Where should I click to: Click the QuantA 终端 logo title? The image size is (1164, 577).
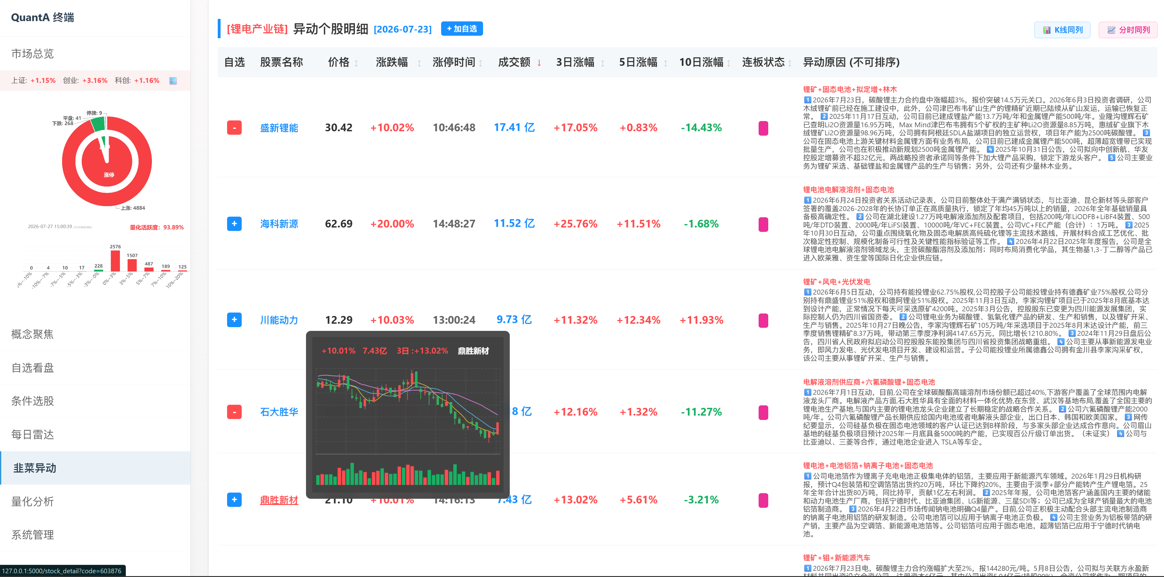click(x=43, y=18)
